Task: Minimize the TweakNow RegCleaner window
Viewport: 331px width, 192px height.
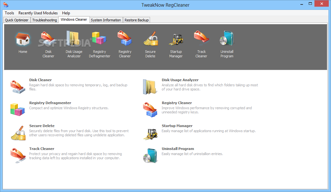Action: [302, 4]
